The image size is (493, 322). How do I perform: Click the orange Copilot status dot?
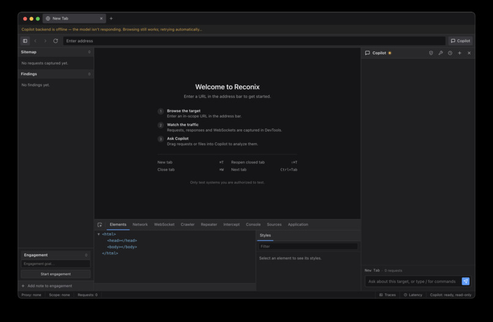click(x=390, y=53)
